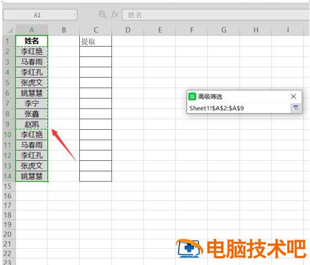Select cell A9 containing 赵凯
This screenshot has width=310, height=265.
[32, 124]
